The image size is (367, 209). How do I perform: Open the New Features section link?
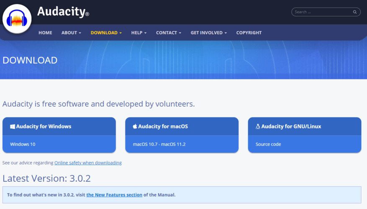pos(114,195)
